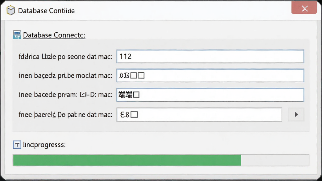The width and height of the screenshot is (322, 181).
Task: Click the green filled progress bar section
Action: pyautogui.click(x=127, y=160)
